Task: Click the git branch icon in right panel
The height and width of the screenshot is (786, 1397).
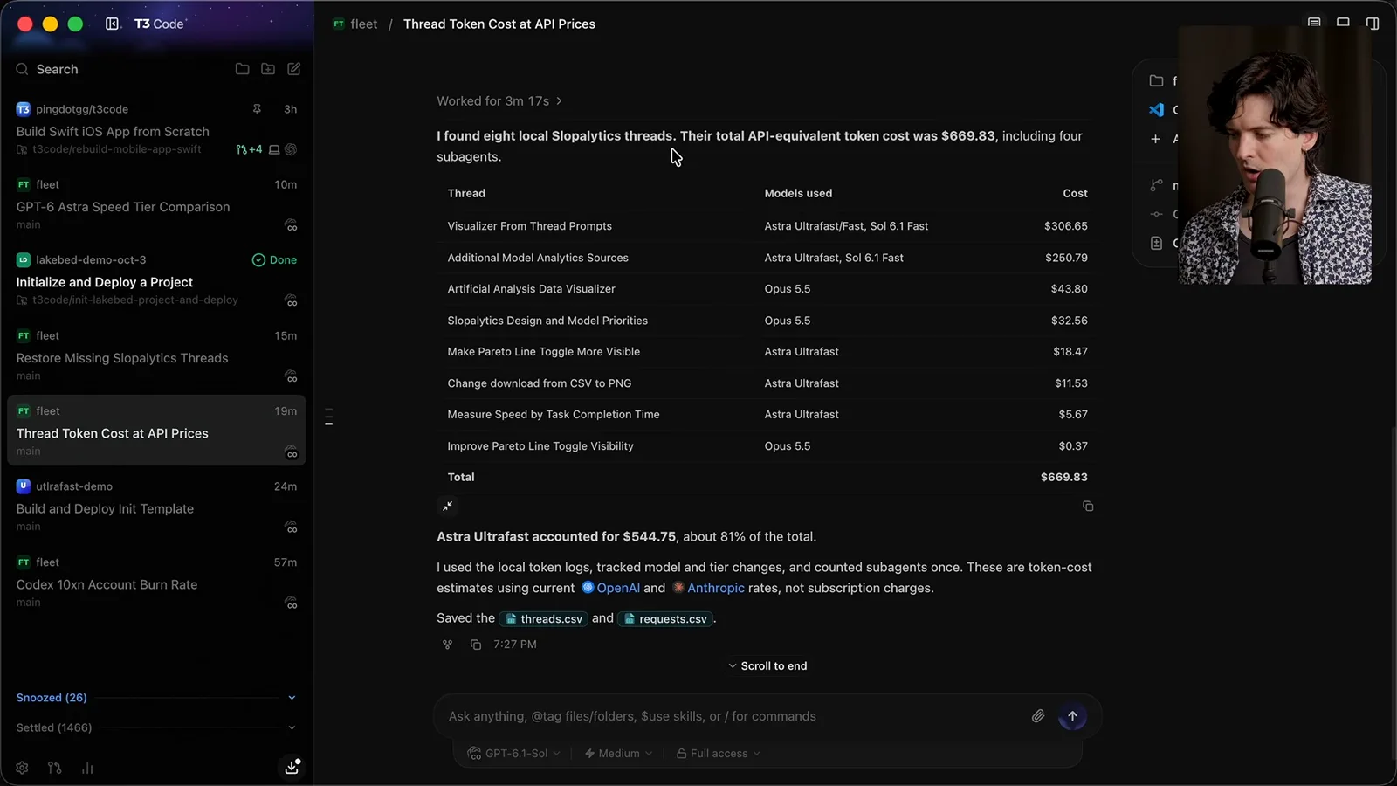Action: (x=1156, y=185)
